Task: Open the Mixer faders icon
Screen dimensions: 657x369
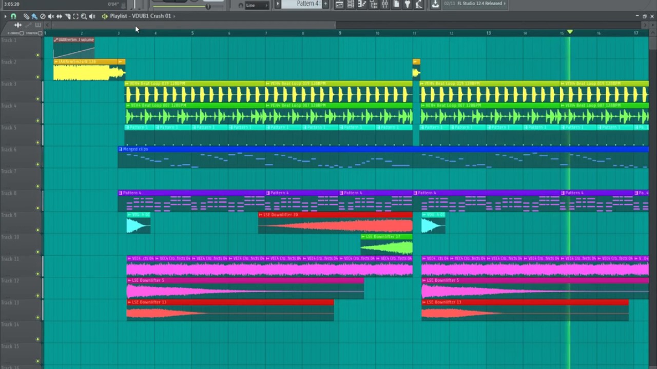Action: point(385,4)
